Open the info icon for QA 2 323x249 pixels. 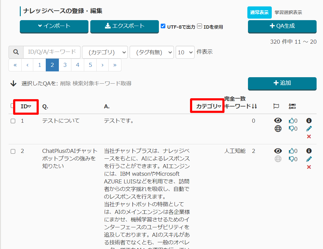[x=309, y=151]
